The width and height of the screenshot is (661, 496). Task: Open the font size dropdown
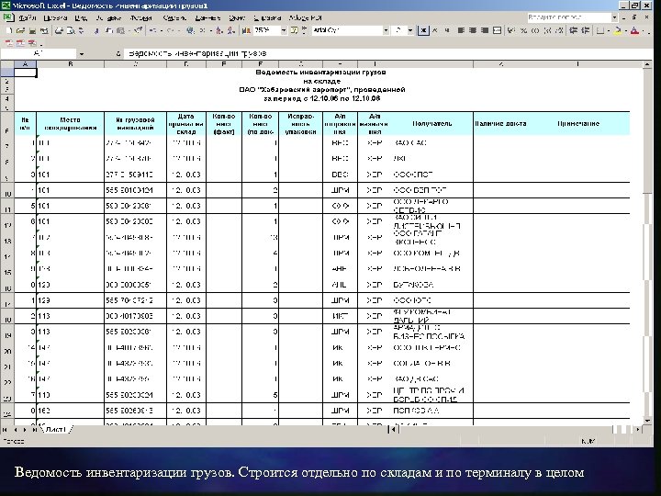point(410,30)
